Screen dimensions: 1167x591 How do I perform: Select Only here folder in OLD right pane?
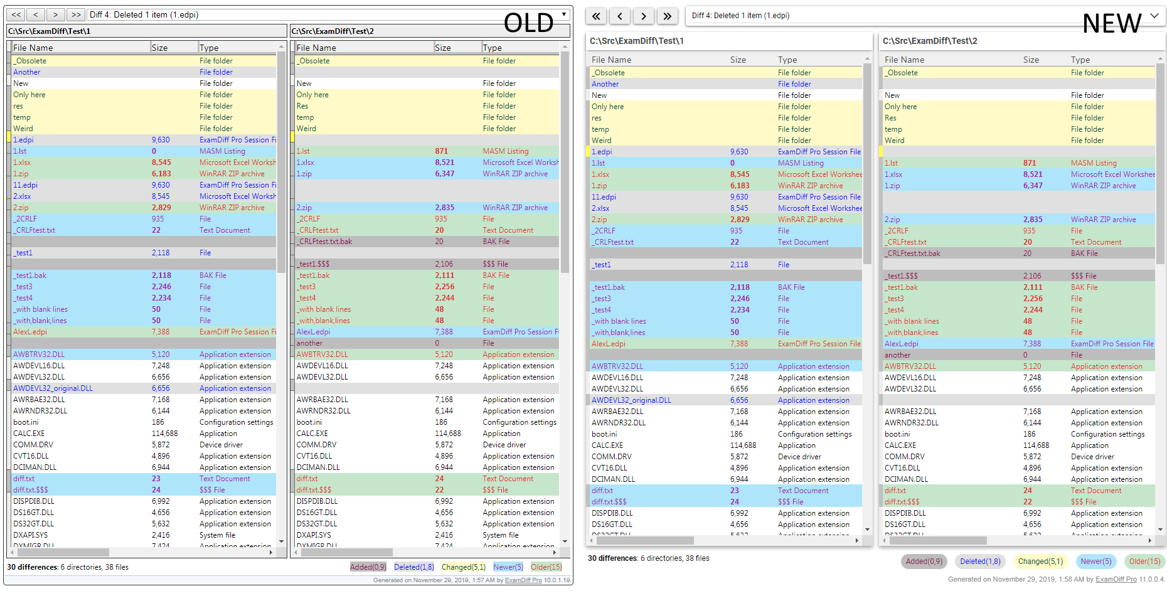coord(427,95)
